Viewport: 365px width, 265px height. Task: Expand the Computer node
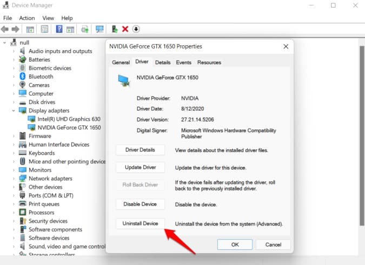tap(14, 93)
